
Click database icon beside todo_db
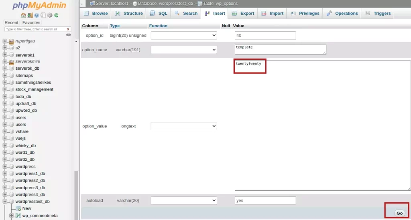point(11,97)
